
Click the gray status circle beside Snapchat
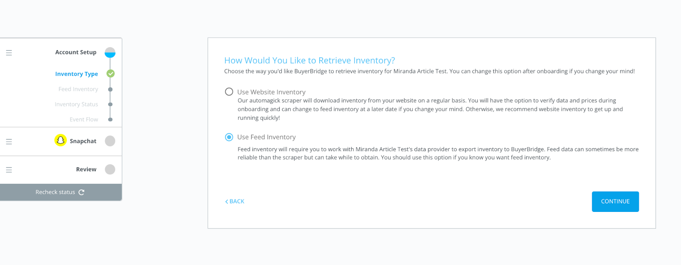[110, 141]
